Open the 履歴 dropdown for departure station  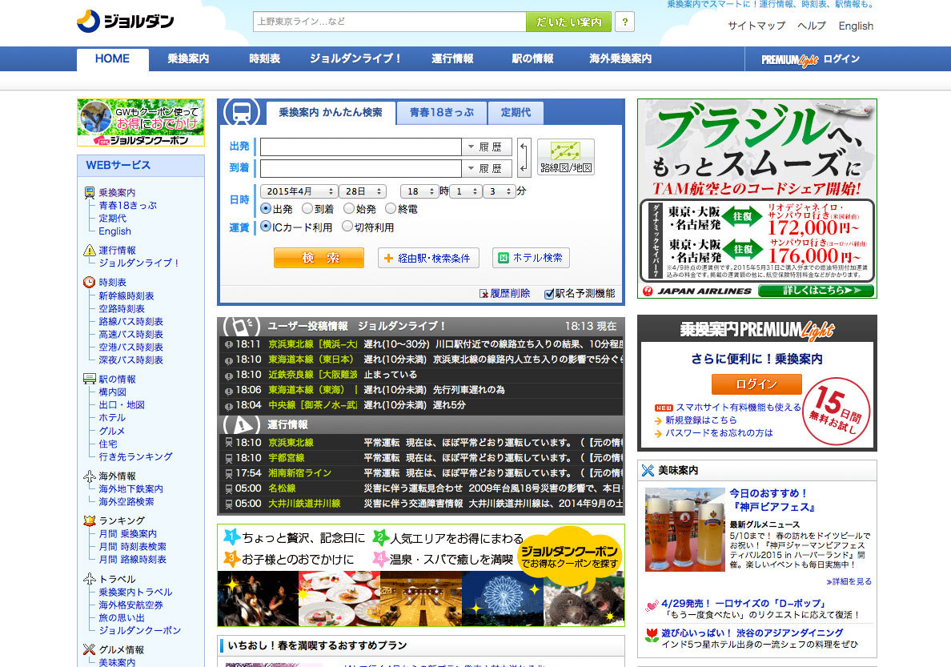487,147
